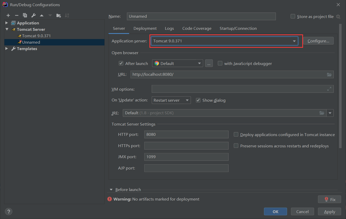Click the vertical scrollbar of settings panel
Screen dimensions: 346x219
(x=340, y=86)
